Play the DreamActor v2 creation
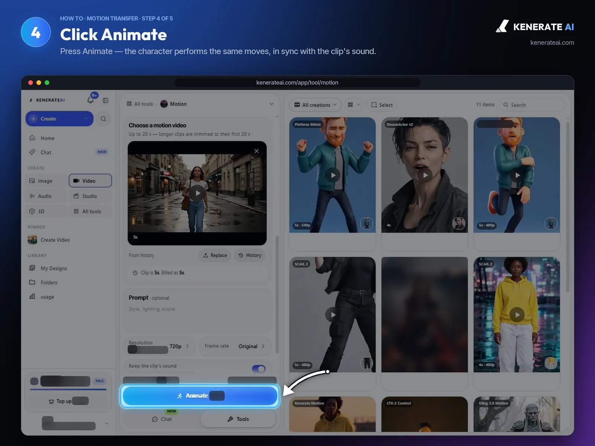 pyautogui.click(x=425, y=175)
